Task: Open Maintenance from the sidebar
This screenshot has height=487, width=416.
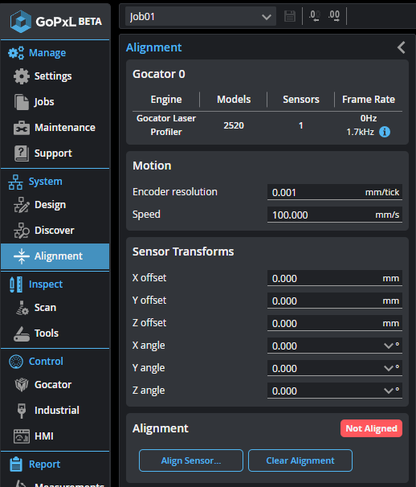Action: pos(55,128)
